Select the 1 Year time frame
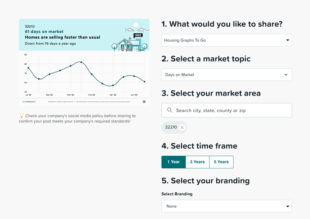 [x=173, y=162]
